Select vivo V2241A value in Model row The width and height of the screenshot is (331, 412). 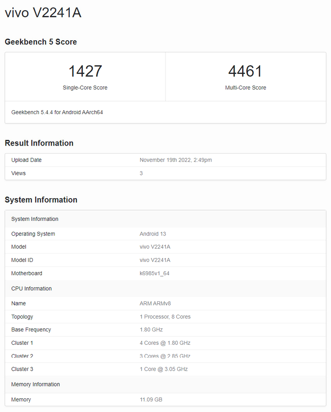click(155, 247)
